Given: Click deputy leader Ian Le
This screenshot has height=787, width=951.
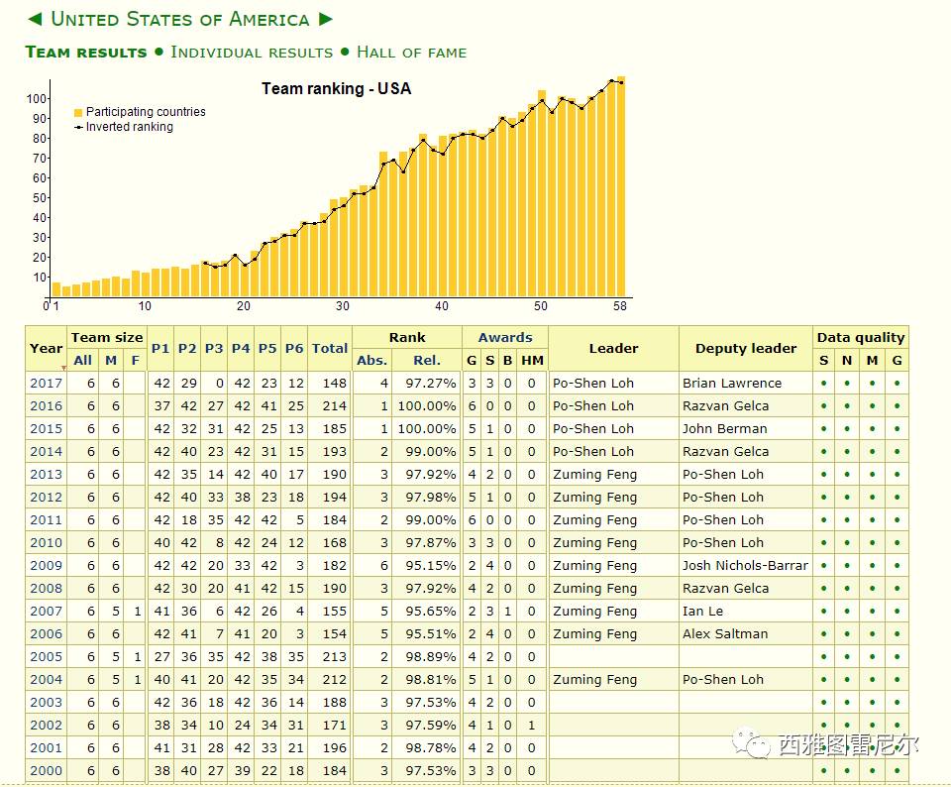Looking at the screenshot, I should (x=703, y=611).
